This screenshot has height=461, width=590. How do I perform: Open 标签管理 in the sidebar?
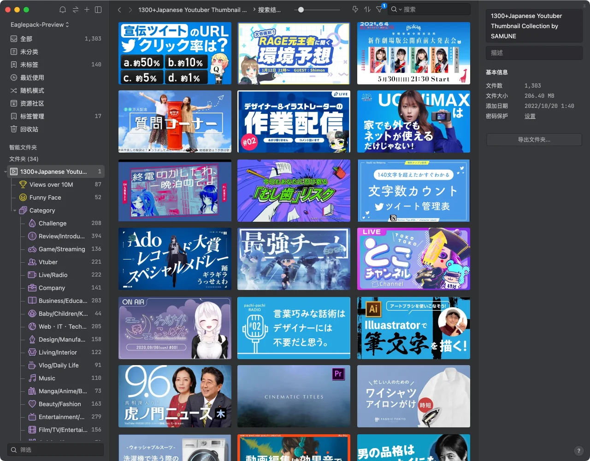pyautogui.click(x=32, y=116)
